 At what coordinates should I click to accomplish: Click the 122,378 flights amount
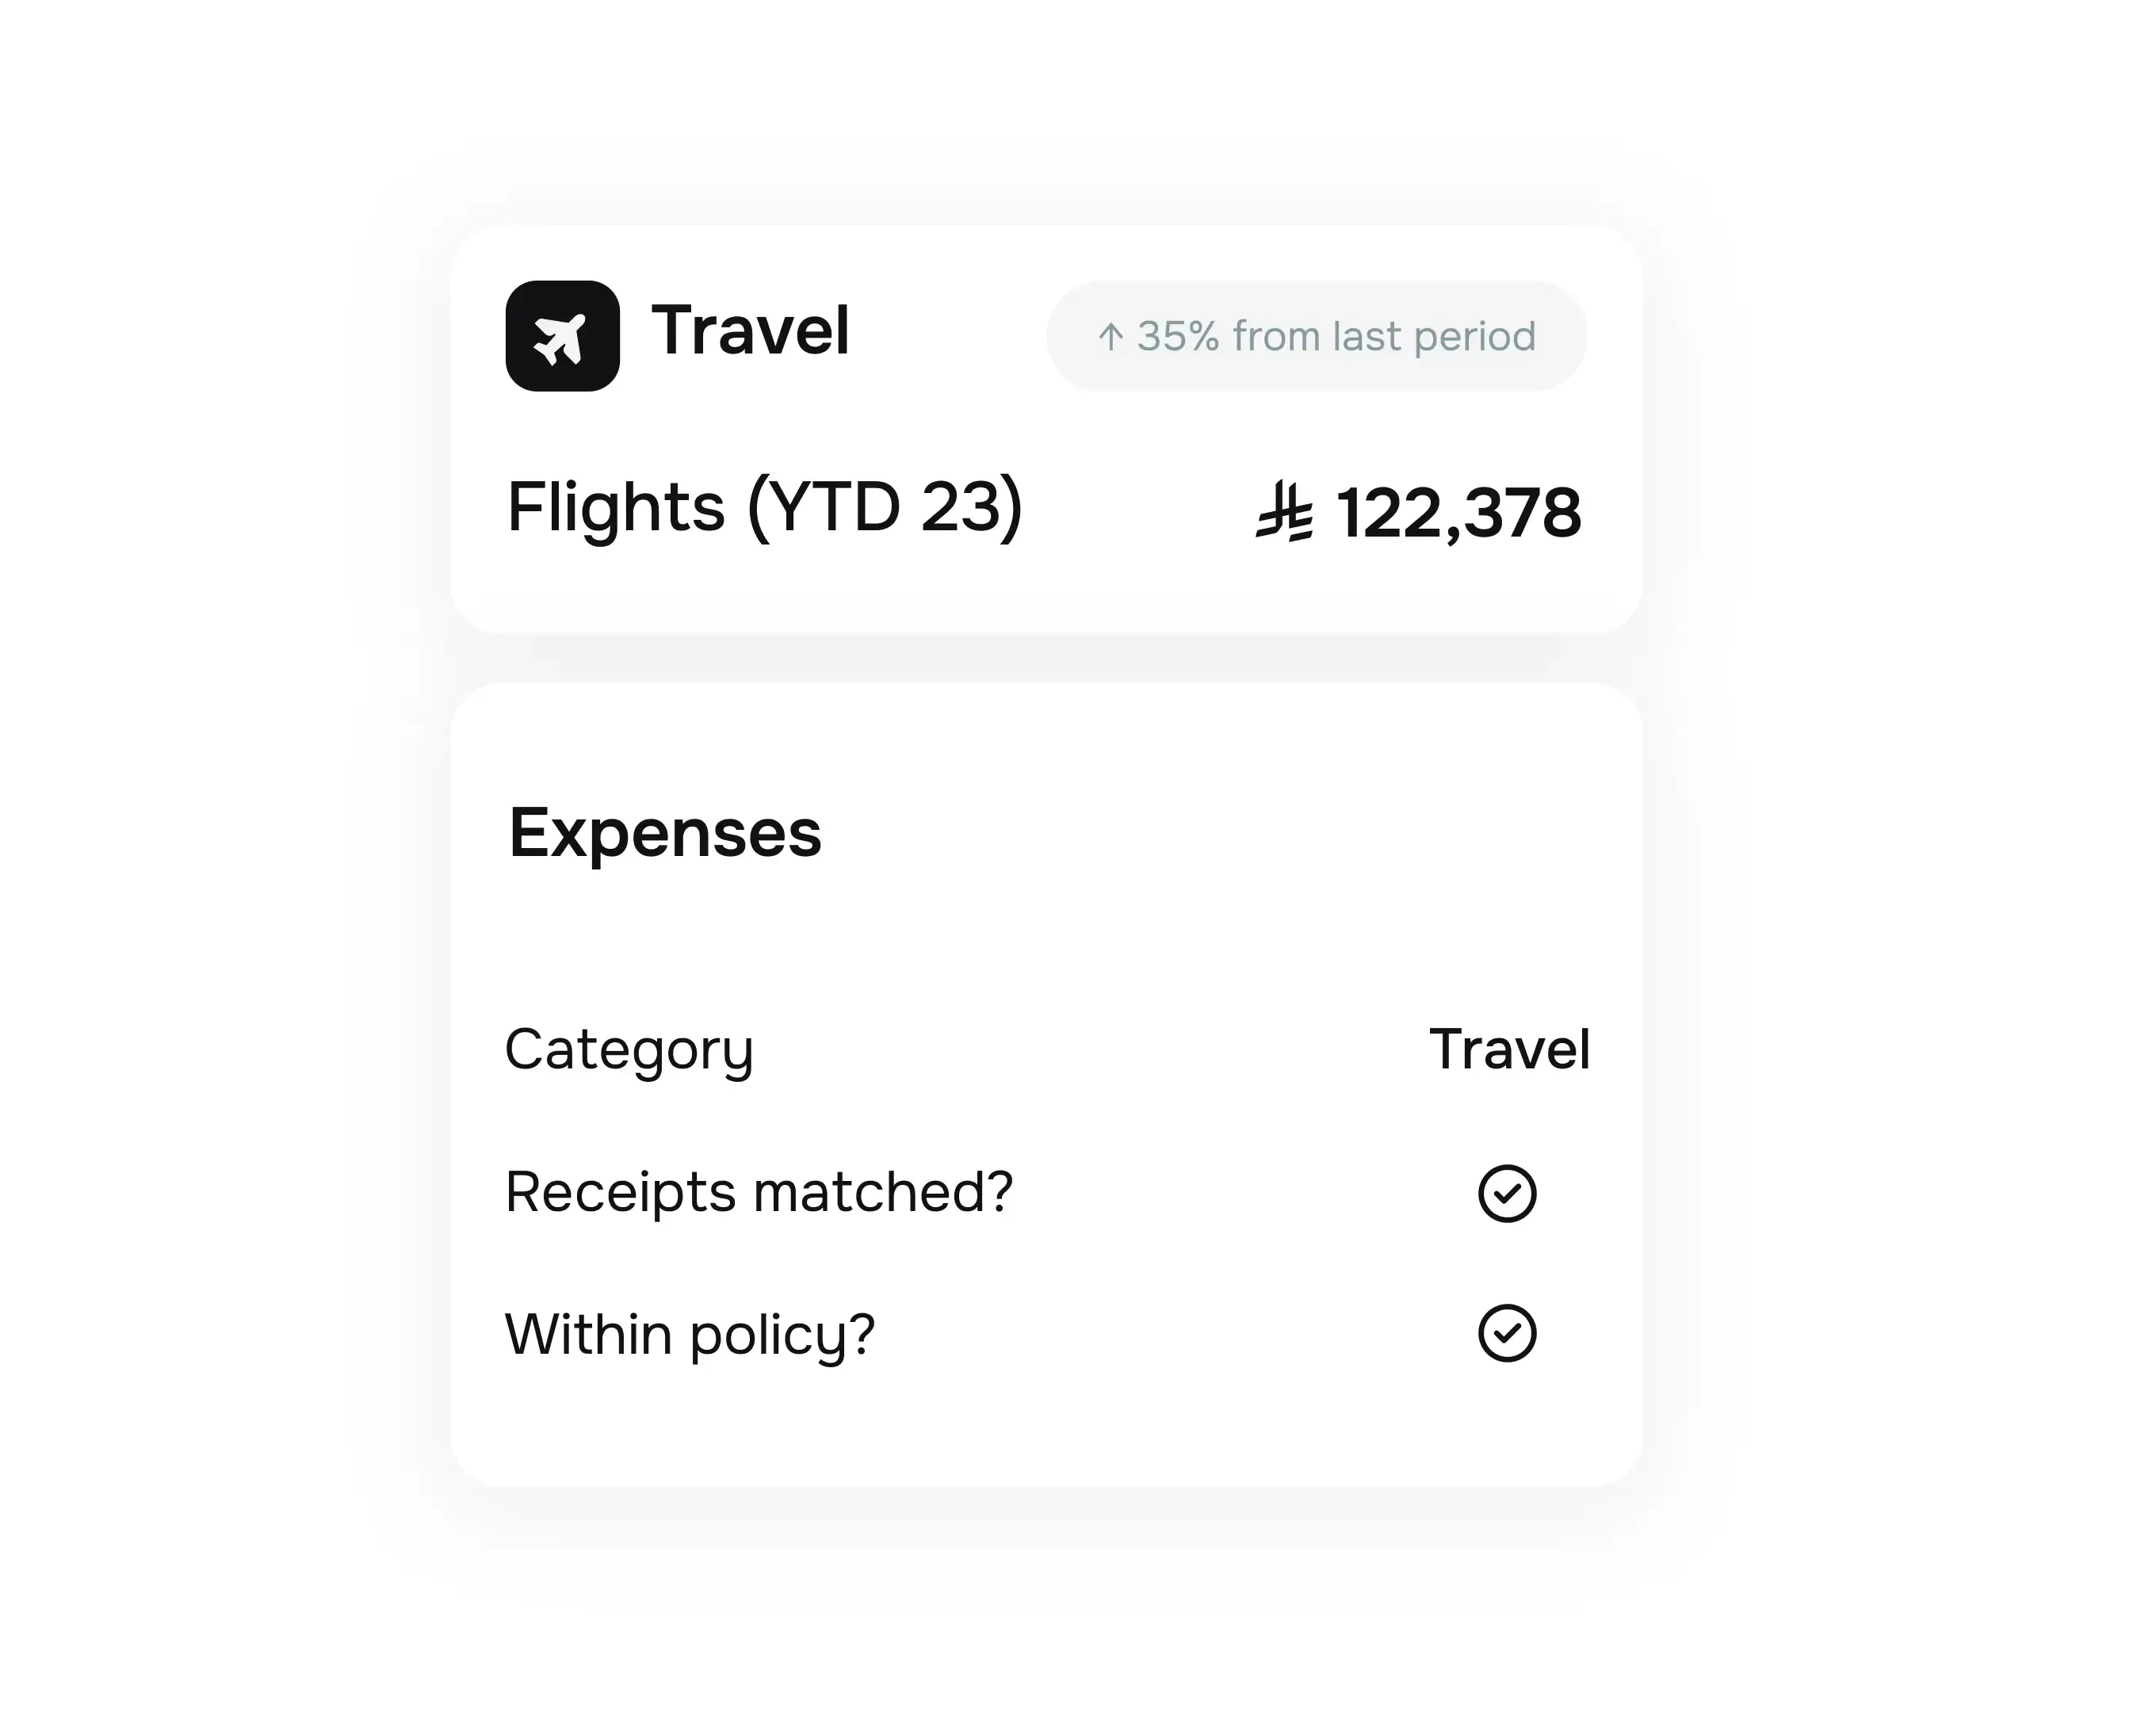click(1459, 513)
